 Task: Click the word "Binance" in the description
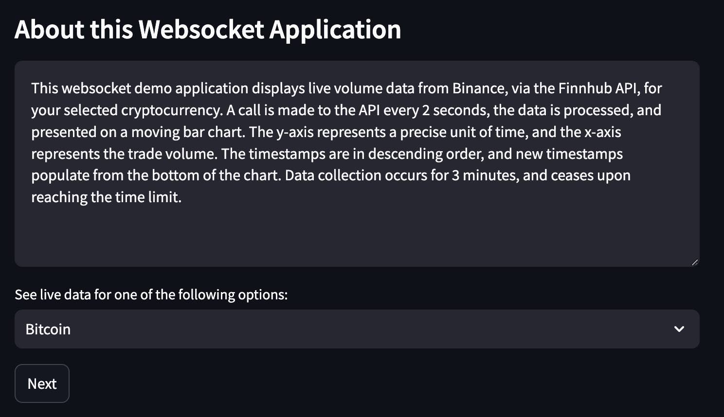479,88
